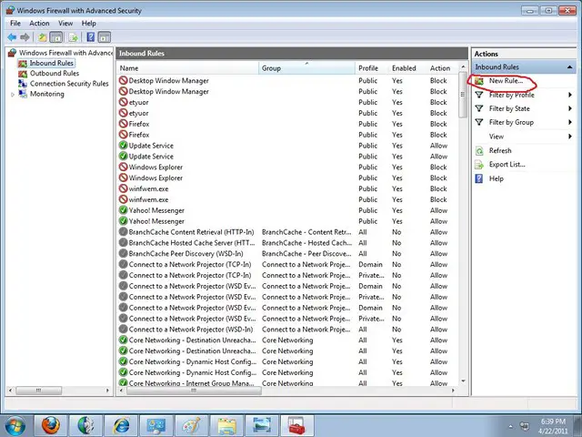This screenshot has height=437, width=582.
Task: Select the first Desktop Window Manager rule
Action: 287,81
